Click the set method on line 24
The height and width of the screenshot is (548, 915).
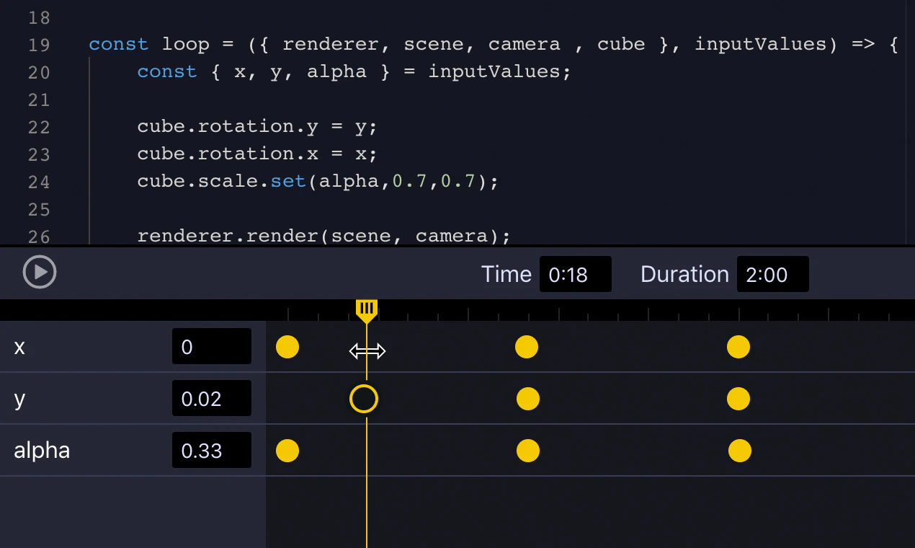coord(287,181)
